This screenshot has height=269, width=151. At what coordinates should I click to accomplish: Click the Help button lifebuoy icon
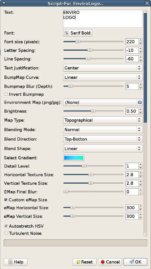(x=11, y=262)
